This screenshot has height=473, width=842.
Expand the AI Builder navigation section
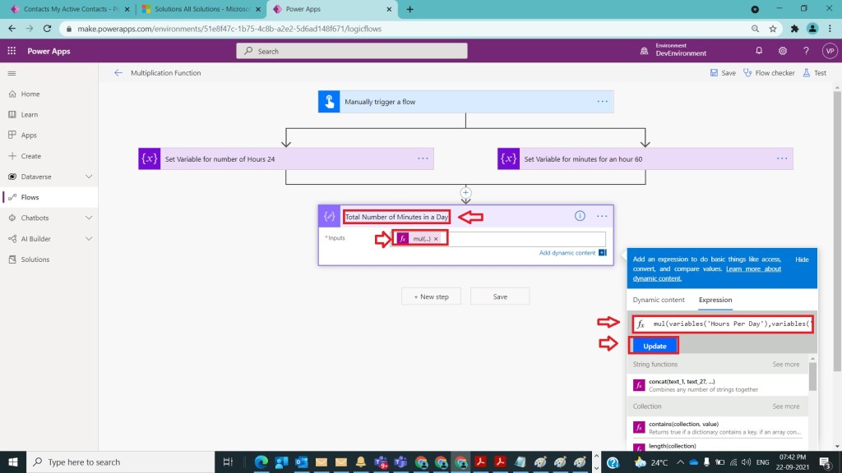tap(89, 239)
